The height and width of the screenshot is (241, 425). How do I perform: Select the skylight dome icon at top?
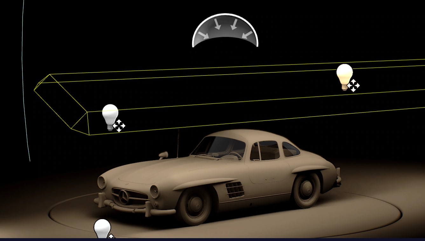[x=225, y=31]
